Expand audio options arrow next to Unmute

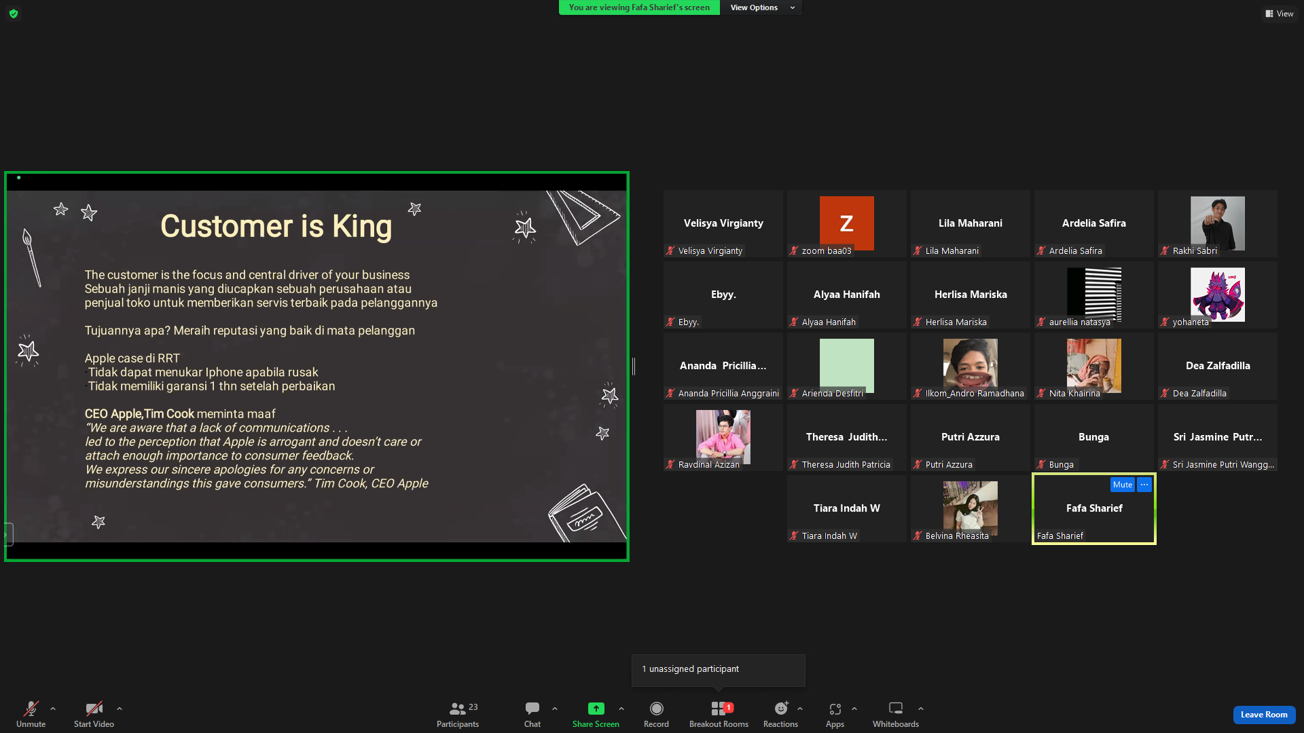pos(53,709)
